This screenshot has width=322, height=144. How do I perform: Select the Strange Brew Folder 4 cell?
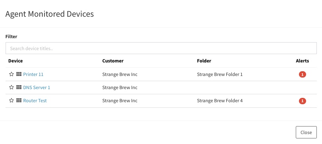220,101
